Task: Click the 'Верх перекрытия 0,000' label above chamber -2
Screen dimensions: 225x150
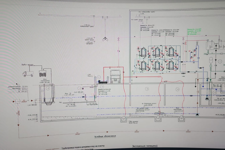Action: coord(45,81)
